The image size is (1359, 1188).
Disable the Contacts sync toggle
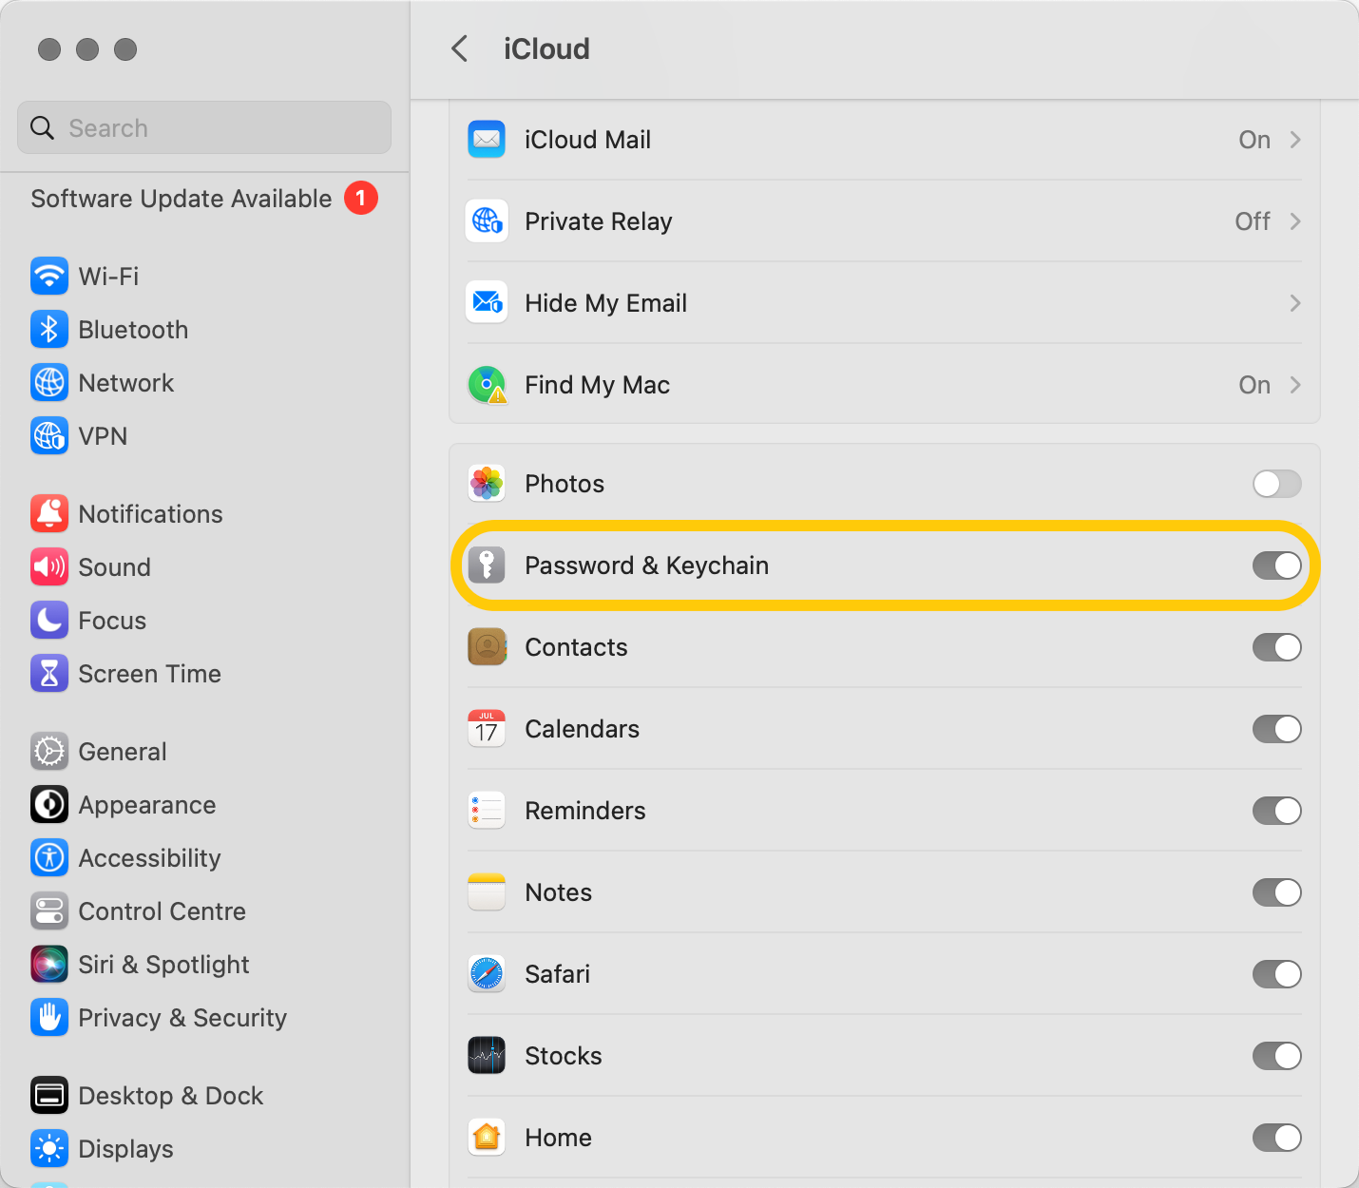click(1276, 647)
